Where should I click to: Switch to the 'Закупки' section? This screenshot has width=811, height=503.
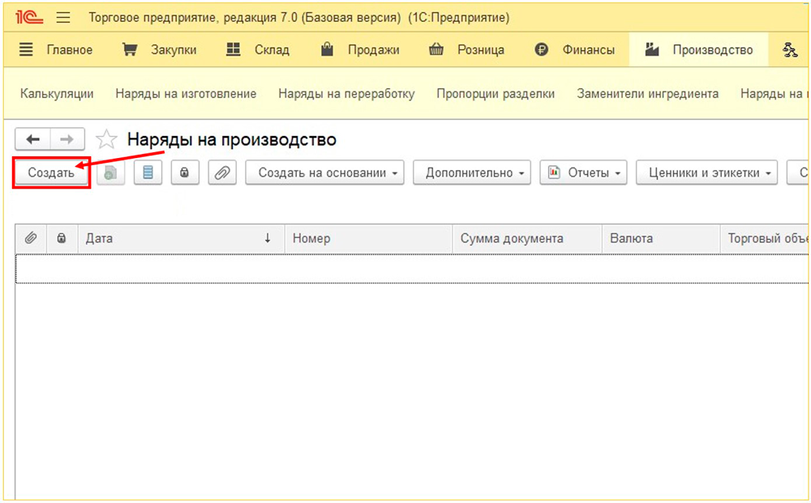click(159, 50)
